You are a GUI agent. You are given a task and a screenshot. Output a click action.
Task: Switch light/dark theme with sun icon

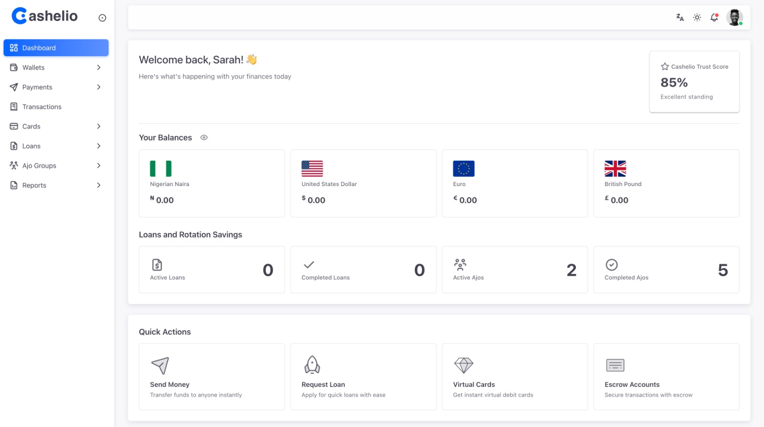(x=697, y=18)
